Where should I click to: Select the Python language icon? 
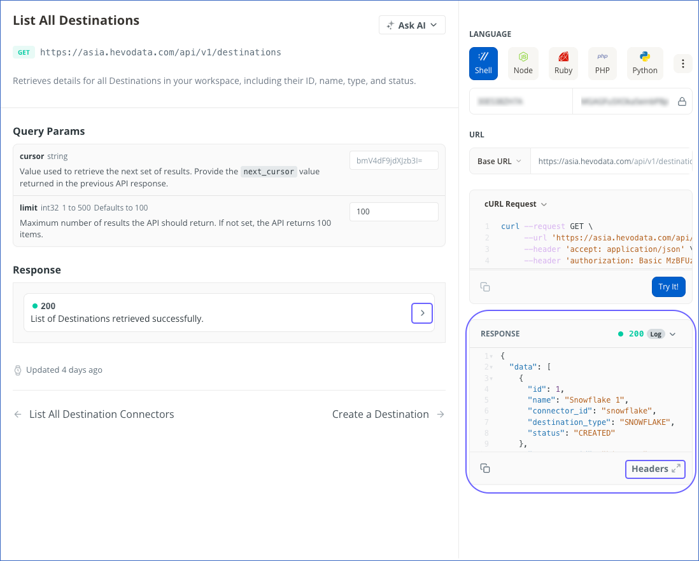point(644,63)
